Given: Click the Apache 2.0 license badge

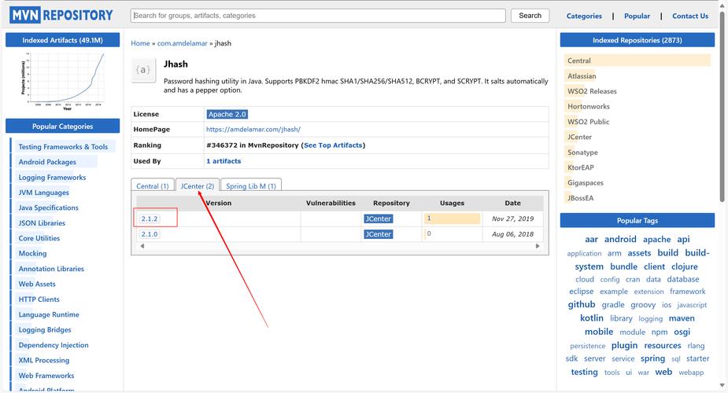Looking at the screenshot, I should coord(227,114).
